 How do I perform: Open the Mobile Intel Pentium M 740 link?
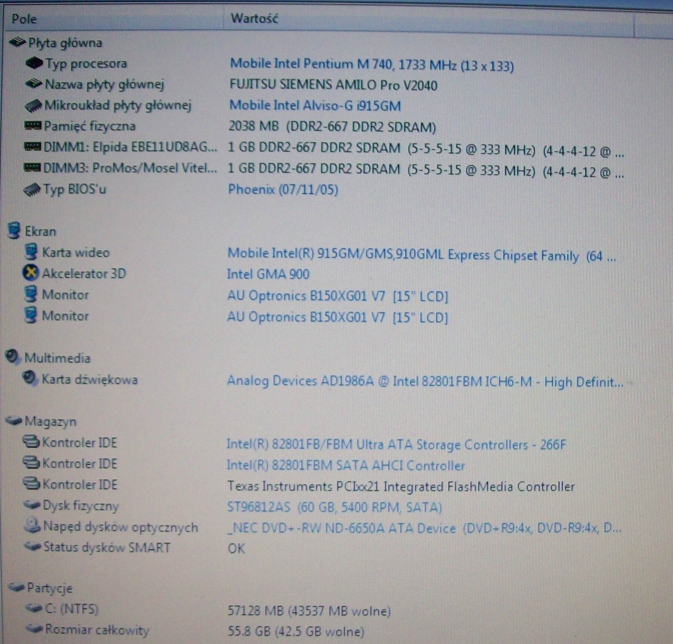[372, 65]
